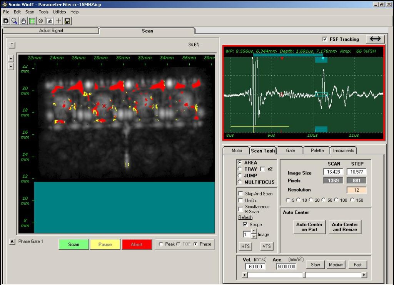Image resolution: width=394 pixels, height=285 pixels.
Task: Select the 'ab' text annotation tool
Action: point(49,21)
